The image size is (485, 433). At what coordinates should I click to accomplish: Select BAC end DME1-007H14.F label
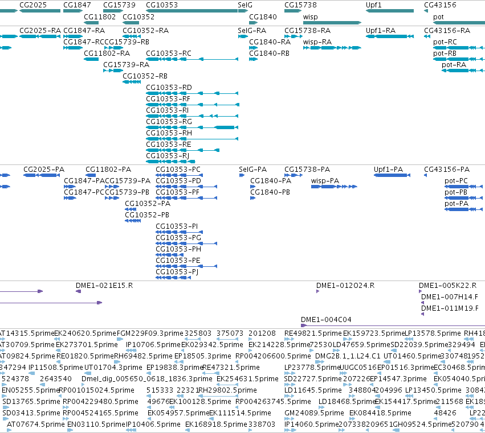tap(450, 297)
